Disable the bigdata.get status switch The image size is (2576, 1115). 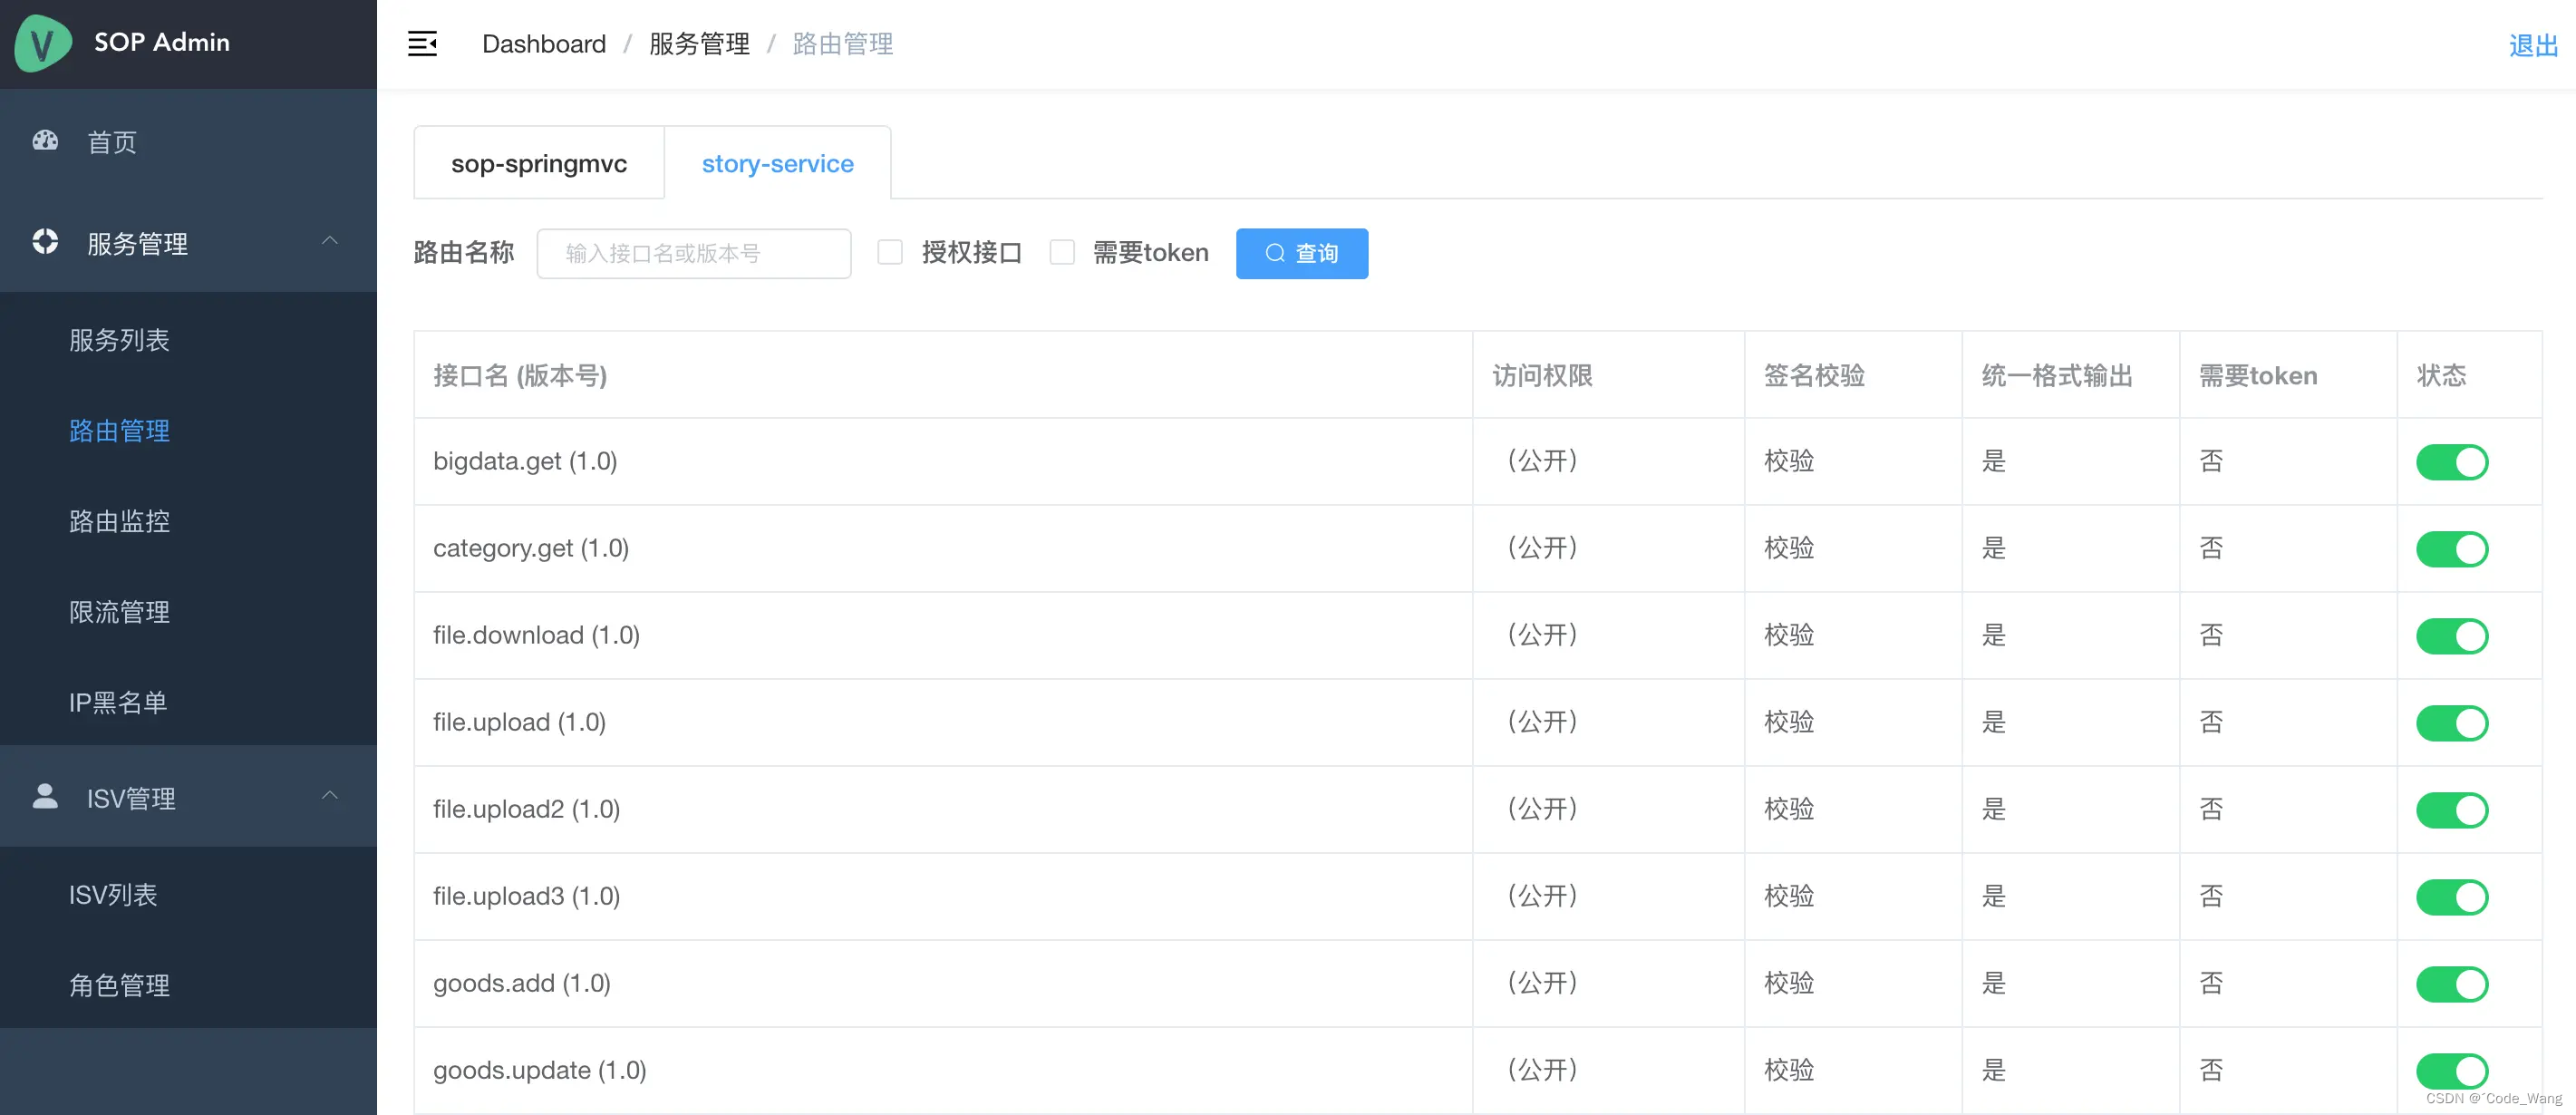pyautogui.click(x=2451, y=462)
